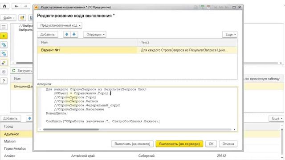The height and width of the screenshot is (160, 285).
Task: Click the Загрузить refresh button behind dialog
Action: coord(21,71)
